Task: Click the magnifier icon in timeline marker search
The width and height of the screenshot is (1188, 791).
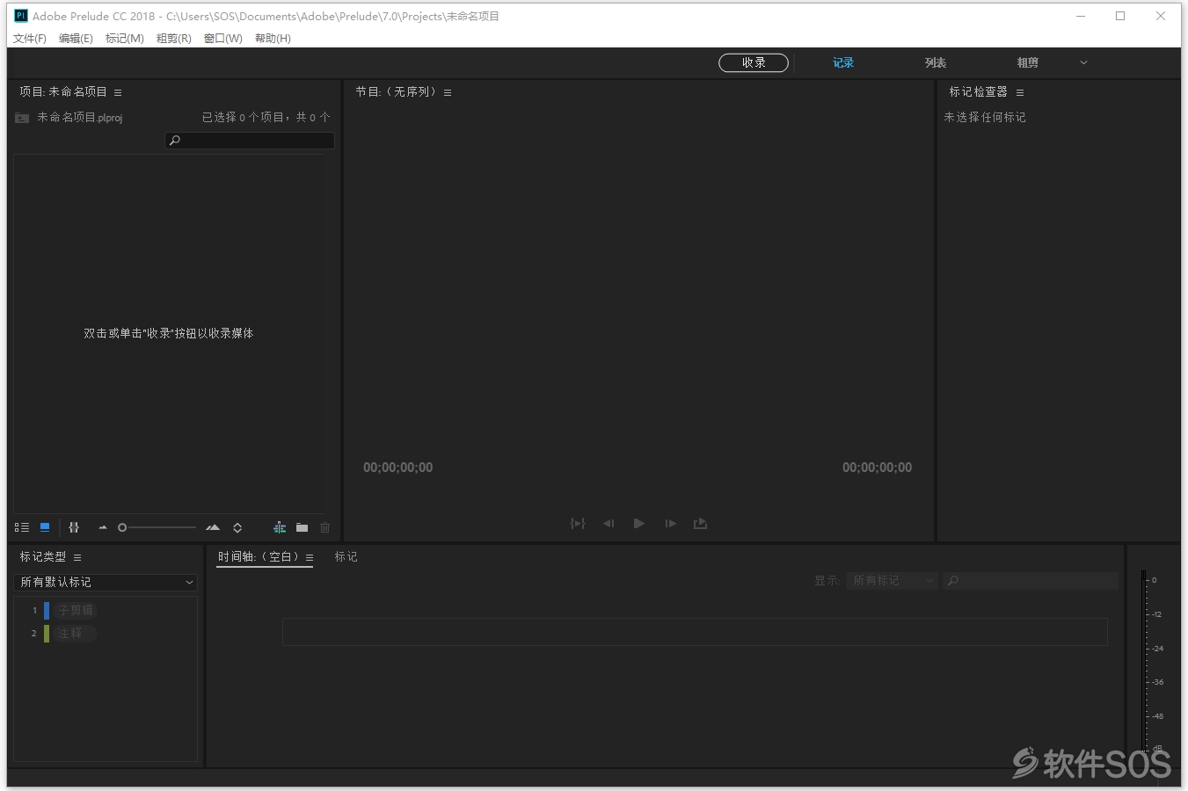Action: [x=952, y=581]
